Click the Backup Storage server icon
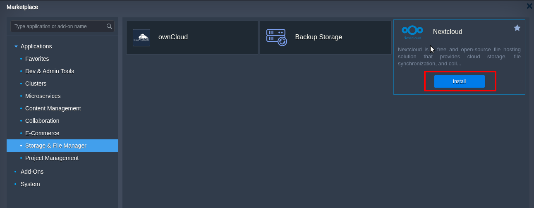 276,37
